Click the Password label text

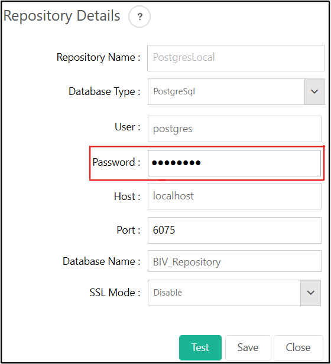[x=116, y=162]
